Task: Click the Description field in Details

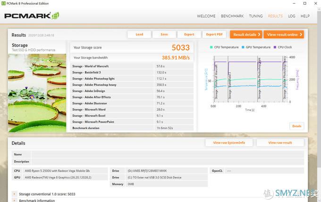Action: pyautogui.click(x=168, y=162)
